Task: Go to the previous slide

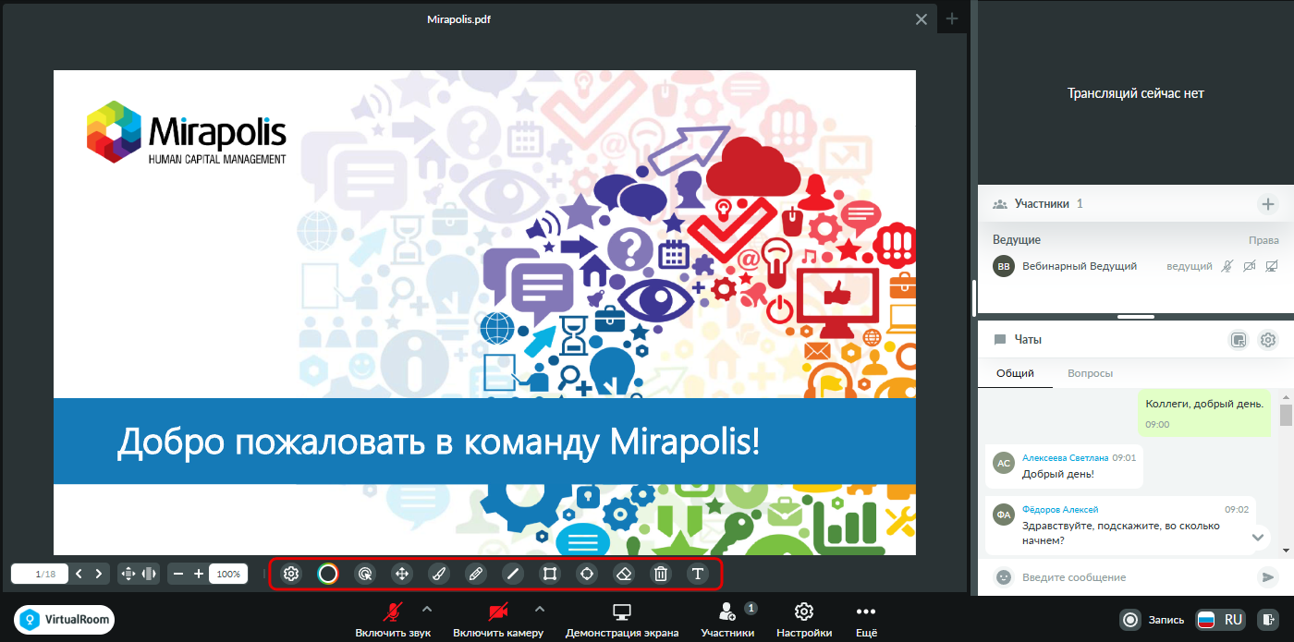Action: [79, 574]
